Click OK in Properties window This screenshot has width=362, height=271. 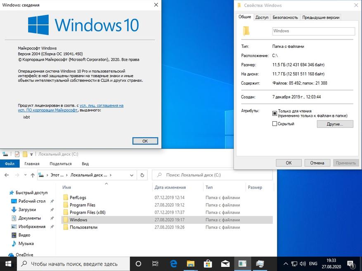[x=289, y=163]
